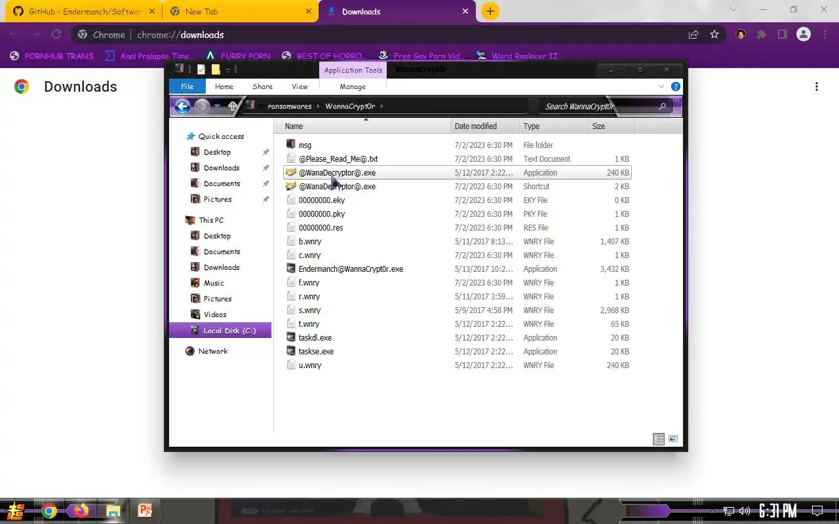Image resolution: width=839 pixels, height=524 pixels.
Task: Select This PC in navigation pane
Action: point(205,220)
